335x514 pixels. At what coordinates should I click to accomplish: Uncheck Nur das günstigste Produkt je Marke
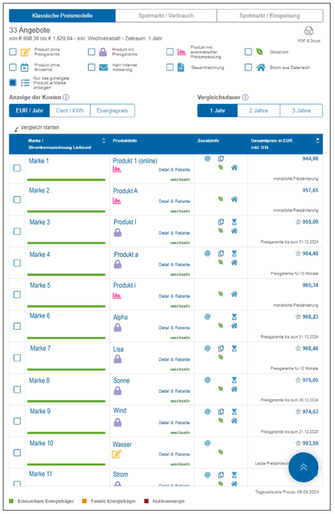(13, 83)
